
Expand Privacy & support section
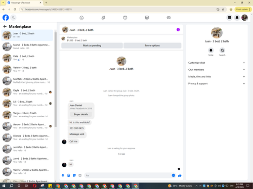pos(217,83)
